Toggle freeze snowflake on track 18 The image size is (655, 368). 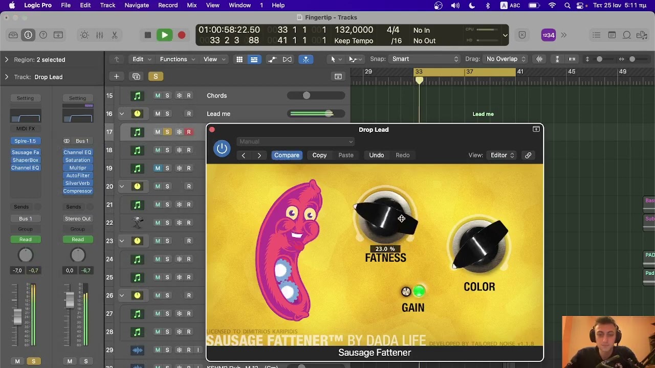coord(179,150)
